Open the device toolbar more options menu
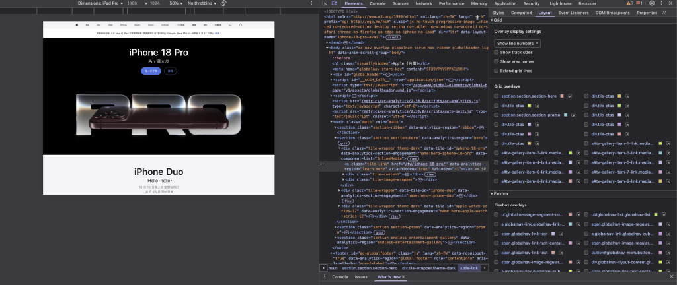This screenshot has width=677, height=285. 312,3
